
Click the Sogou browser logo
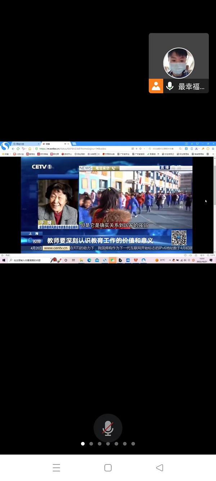coord(5,146)
